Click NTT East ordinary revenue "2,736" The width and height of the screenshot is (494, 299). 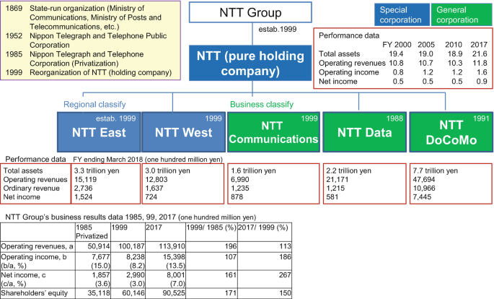point(84,188)
